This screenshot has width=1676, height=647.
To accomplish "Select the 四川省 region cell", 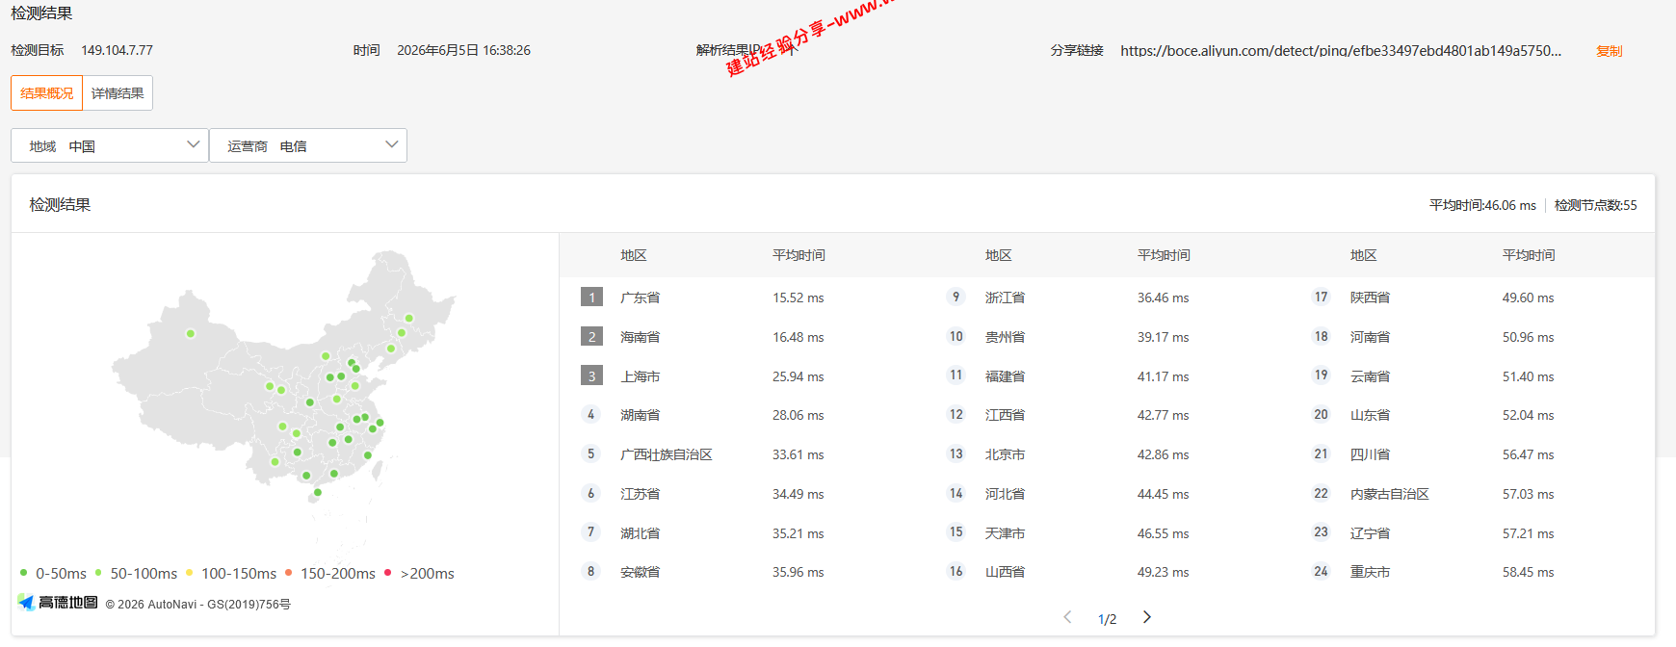I will (x=1371, y=454).
